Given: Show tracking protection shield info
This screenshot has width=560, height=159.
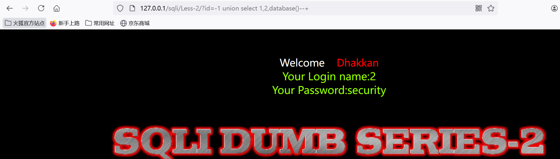Looking at the screenshot, I should pyautogui.click(x=120, y=8).
